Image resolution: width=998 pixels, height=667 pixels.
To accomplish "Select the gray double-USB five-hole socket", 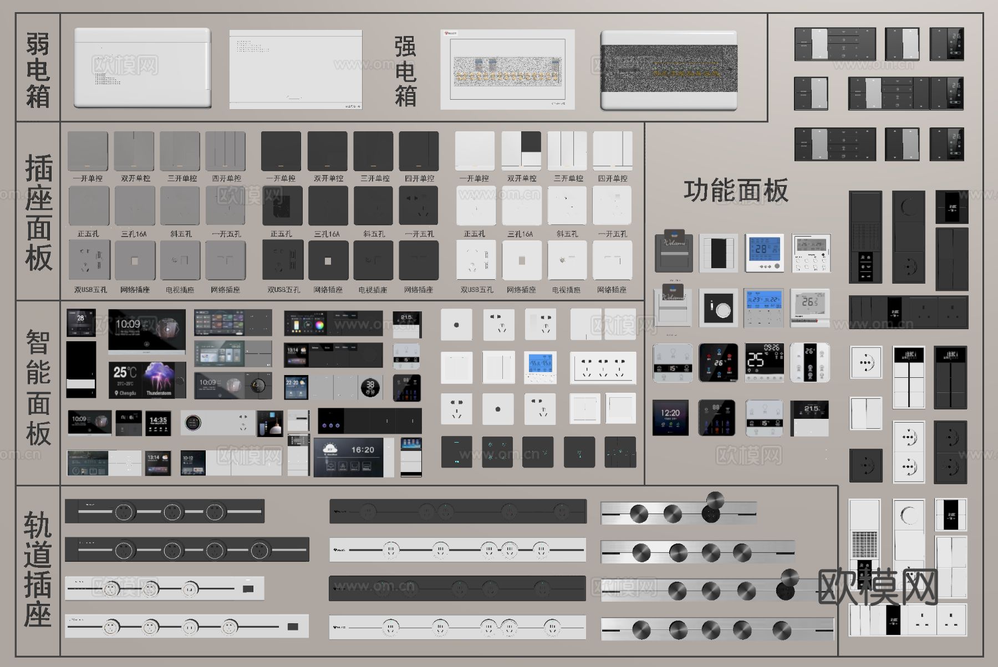I will (x=89, y=260).
